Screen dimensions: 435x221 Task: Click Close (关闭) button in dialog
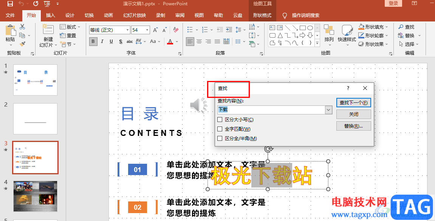click(x=354, y=114)
